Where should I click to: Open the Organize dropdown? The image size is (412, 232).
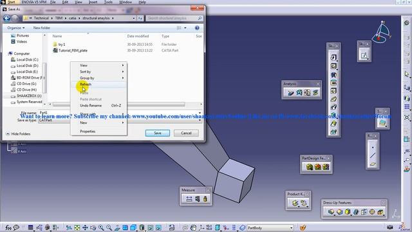pos(15,28)
